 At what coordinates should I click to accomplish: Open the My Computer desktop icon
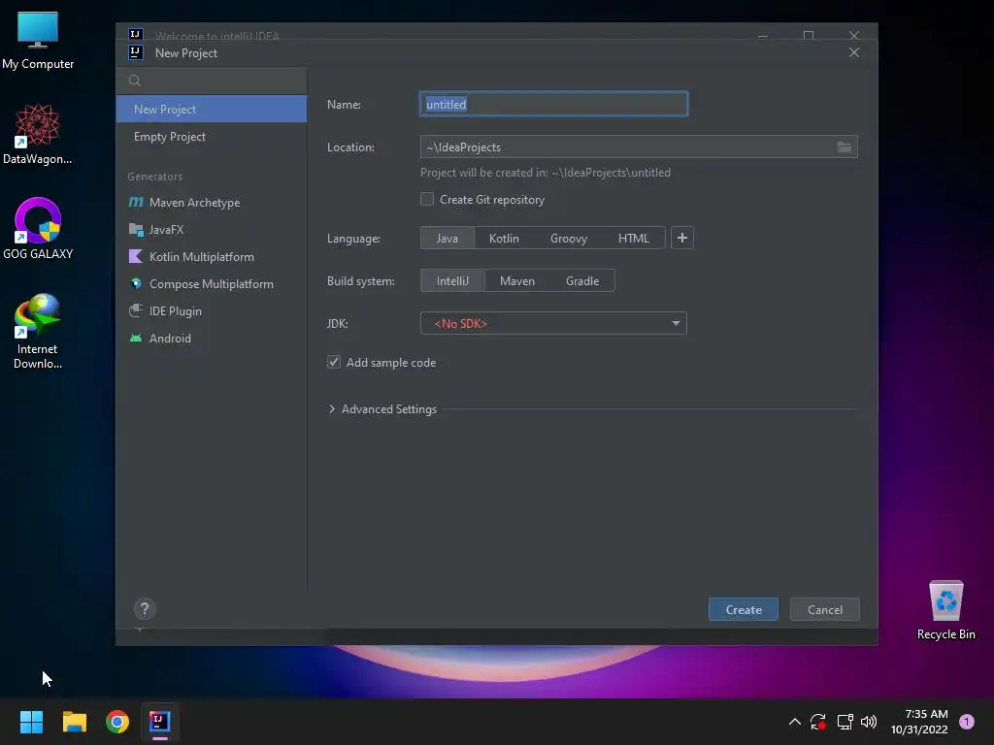point(38,39)
